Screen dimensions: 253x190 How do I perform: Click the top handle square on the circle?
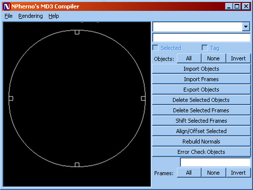click(77, 32)
